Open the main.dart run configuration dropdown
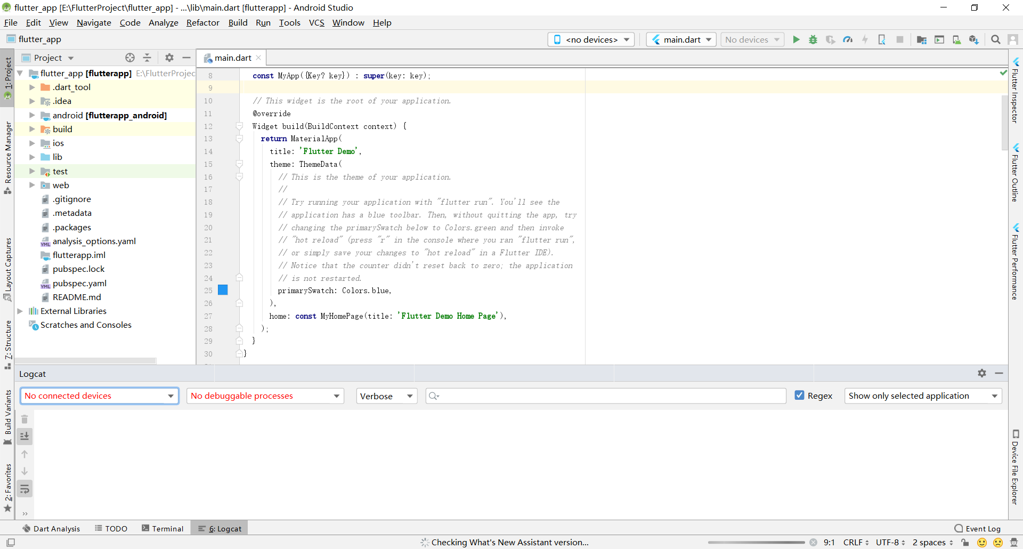Screen dimensions: 1023x549 tap(681, 39)
